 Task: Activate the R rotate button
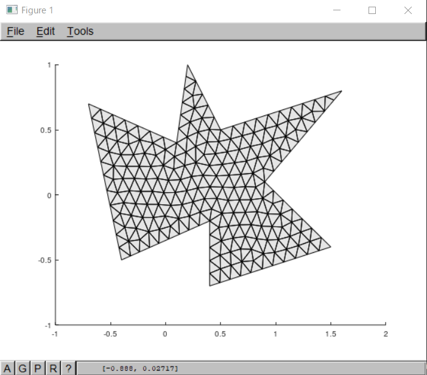pos(53,368)
